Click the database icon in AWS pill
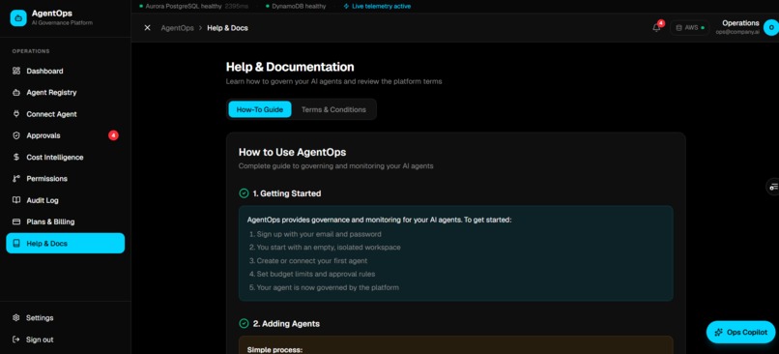This screenshot has height=354, width=779. (x=679, y=28)
